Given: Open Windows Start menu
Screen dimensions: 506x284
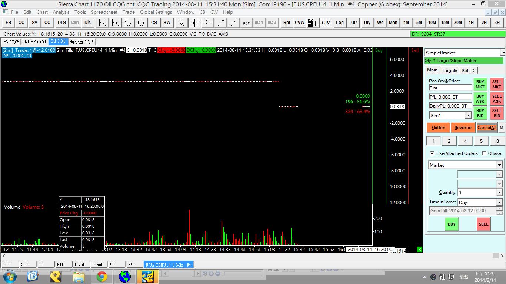Looking at the screenshot, I should (10, 277).
